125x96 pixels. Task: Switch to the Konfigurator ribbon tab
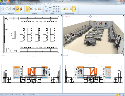pos(30,4)
